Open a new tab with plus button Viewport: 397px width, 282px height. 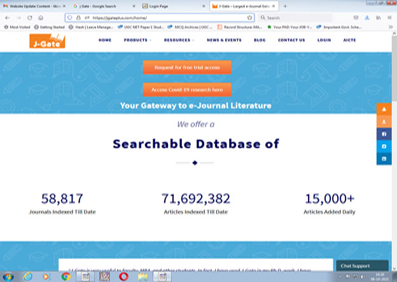click(285, 6)
